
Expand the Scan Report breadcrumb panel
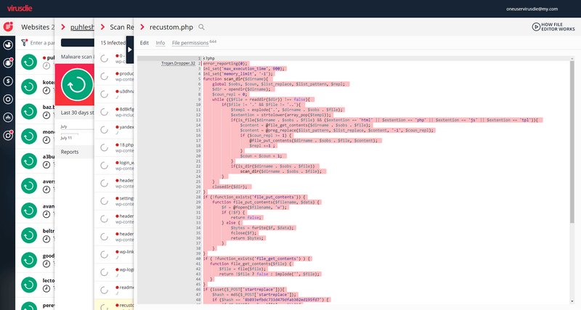pyautogui.click(x=116, y=27)
